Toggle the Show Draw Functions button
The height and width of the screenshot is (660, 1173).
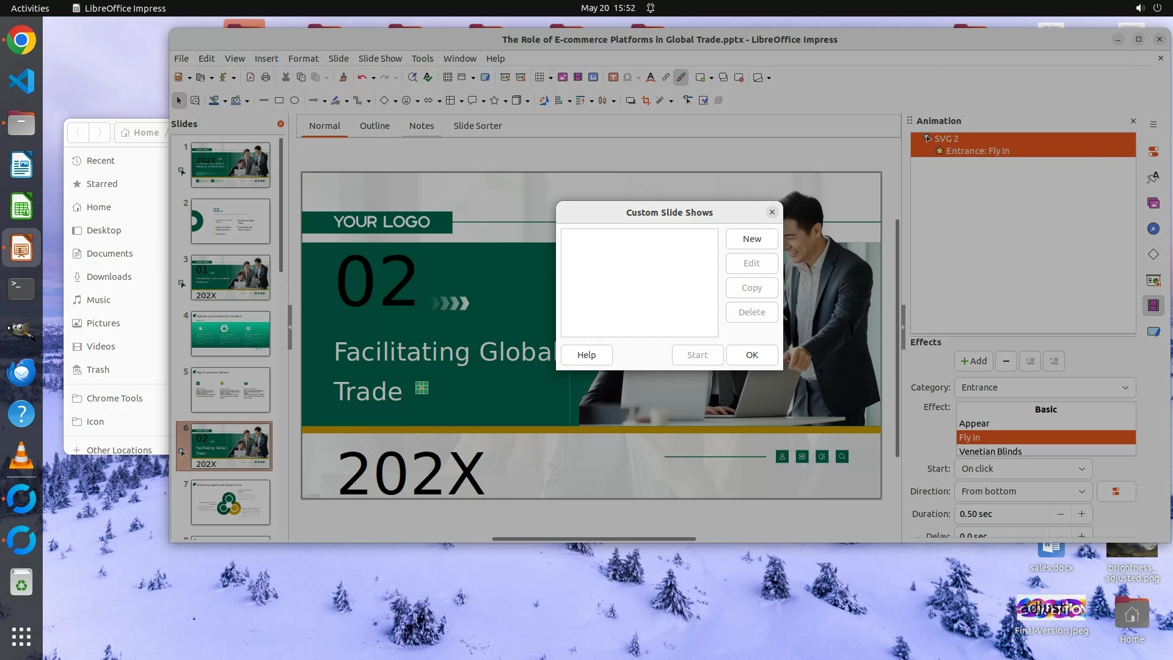pyautogui.click(x=681, y=78)
